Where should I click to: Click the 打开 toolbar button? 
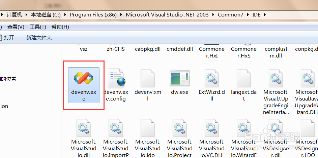coord(9,38)
